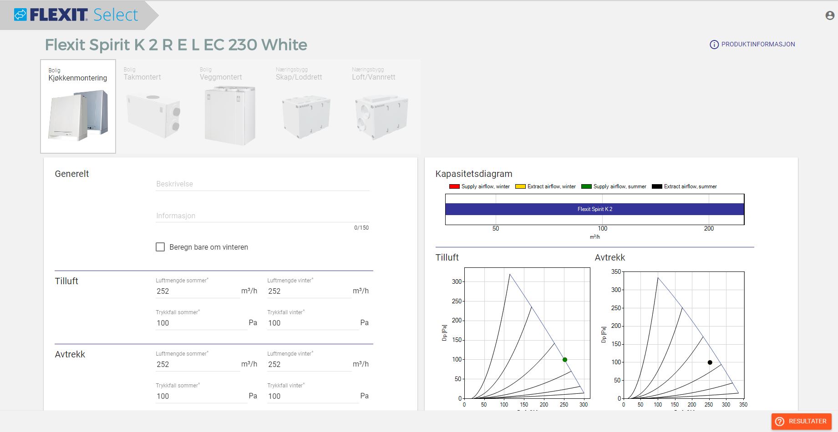Open the user account profile icon
Viewport: 838px width, 432px height.
click(830, 15)
